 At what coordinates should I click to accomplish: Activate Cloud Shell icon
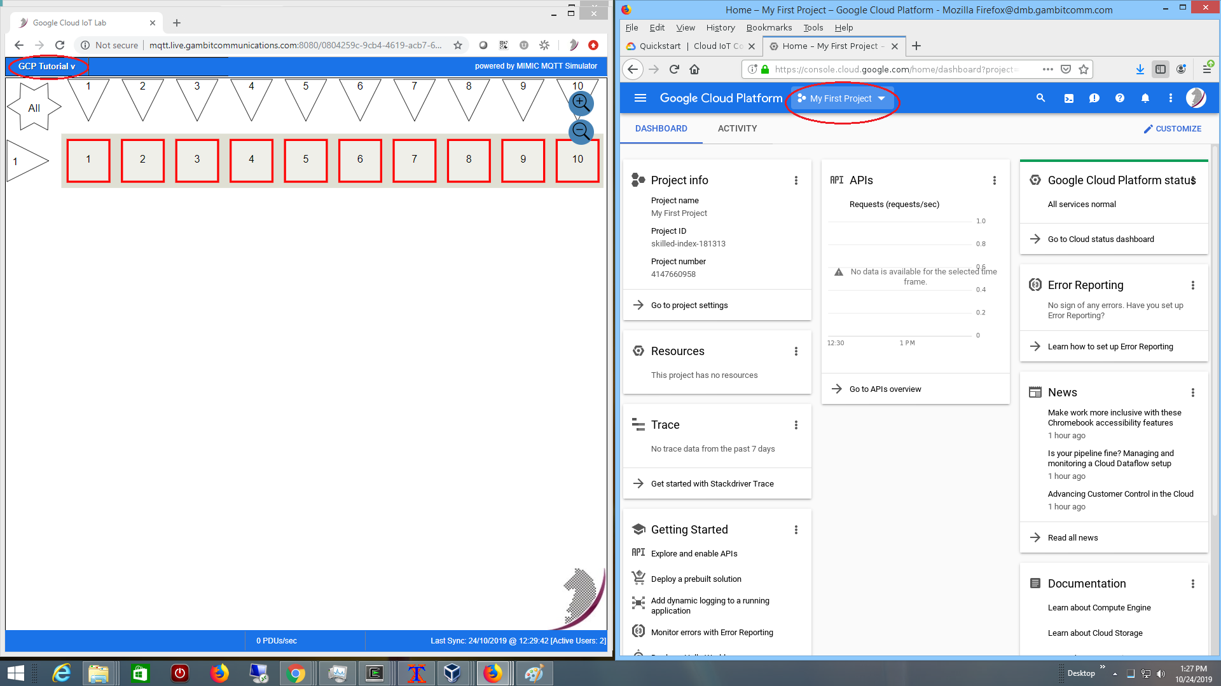[1069, 98]
